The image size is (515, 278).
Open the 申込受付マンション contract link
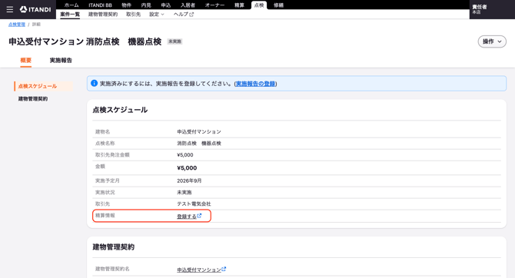[x=199, y=270]
